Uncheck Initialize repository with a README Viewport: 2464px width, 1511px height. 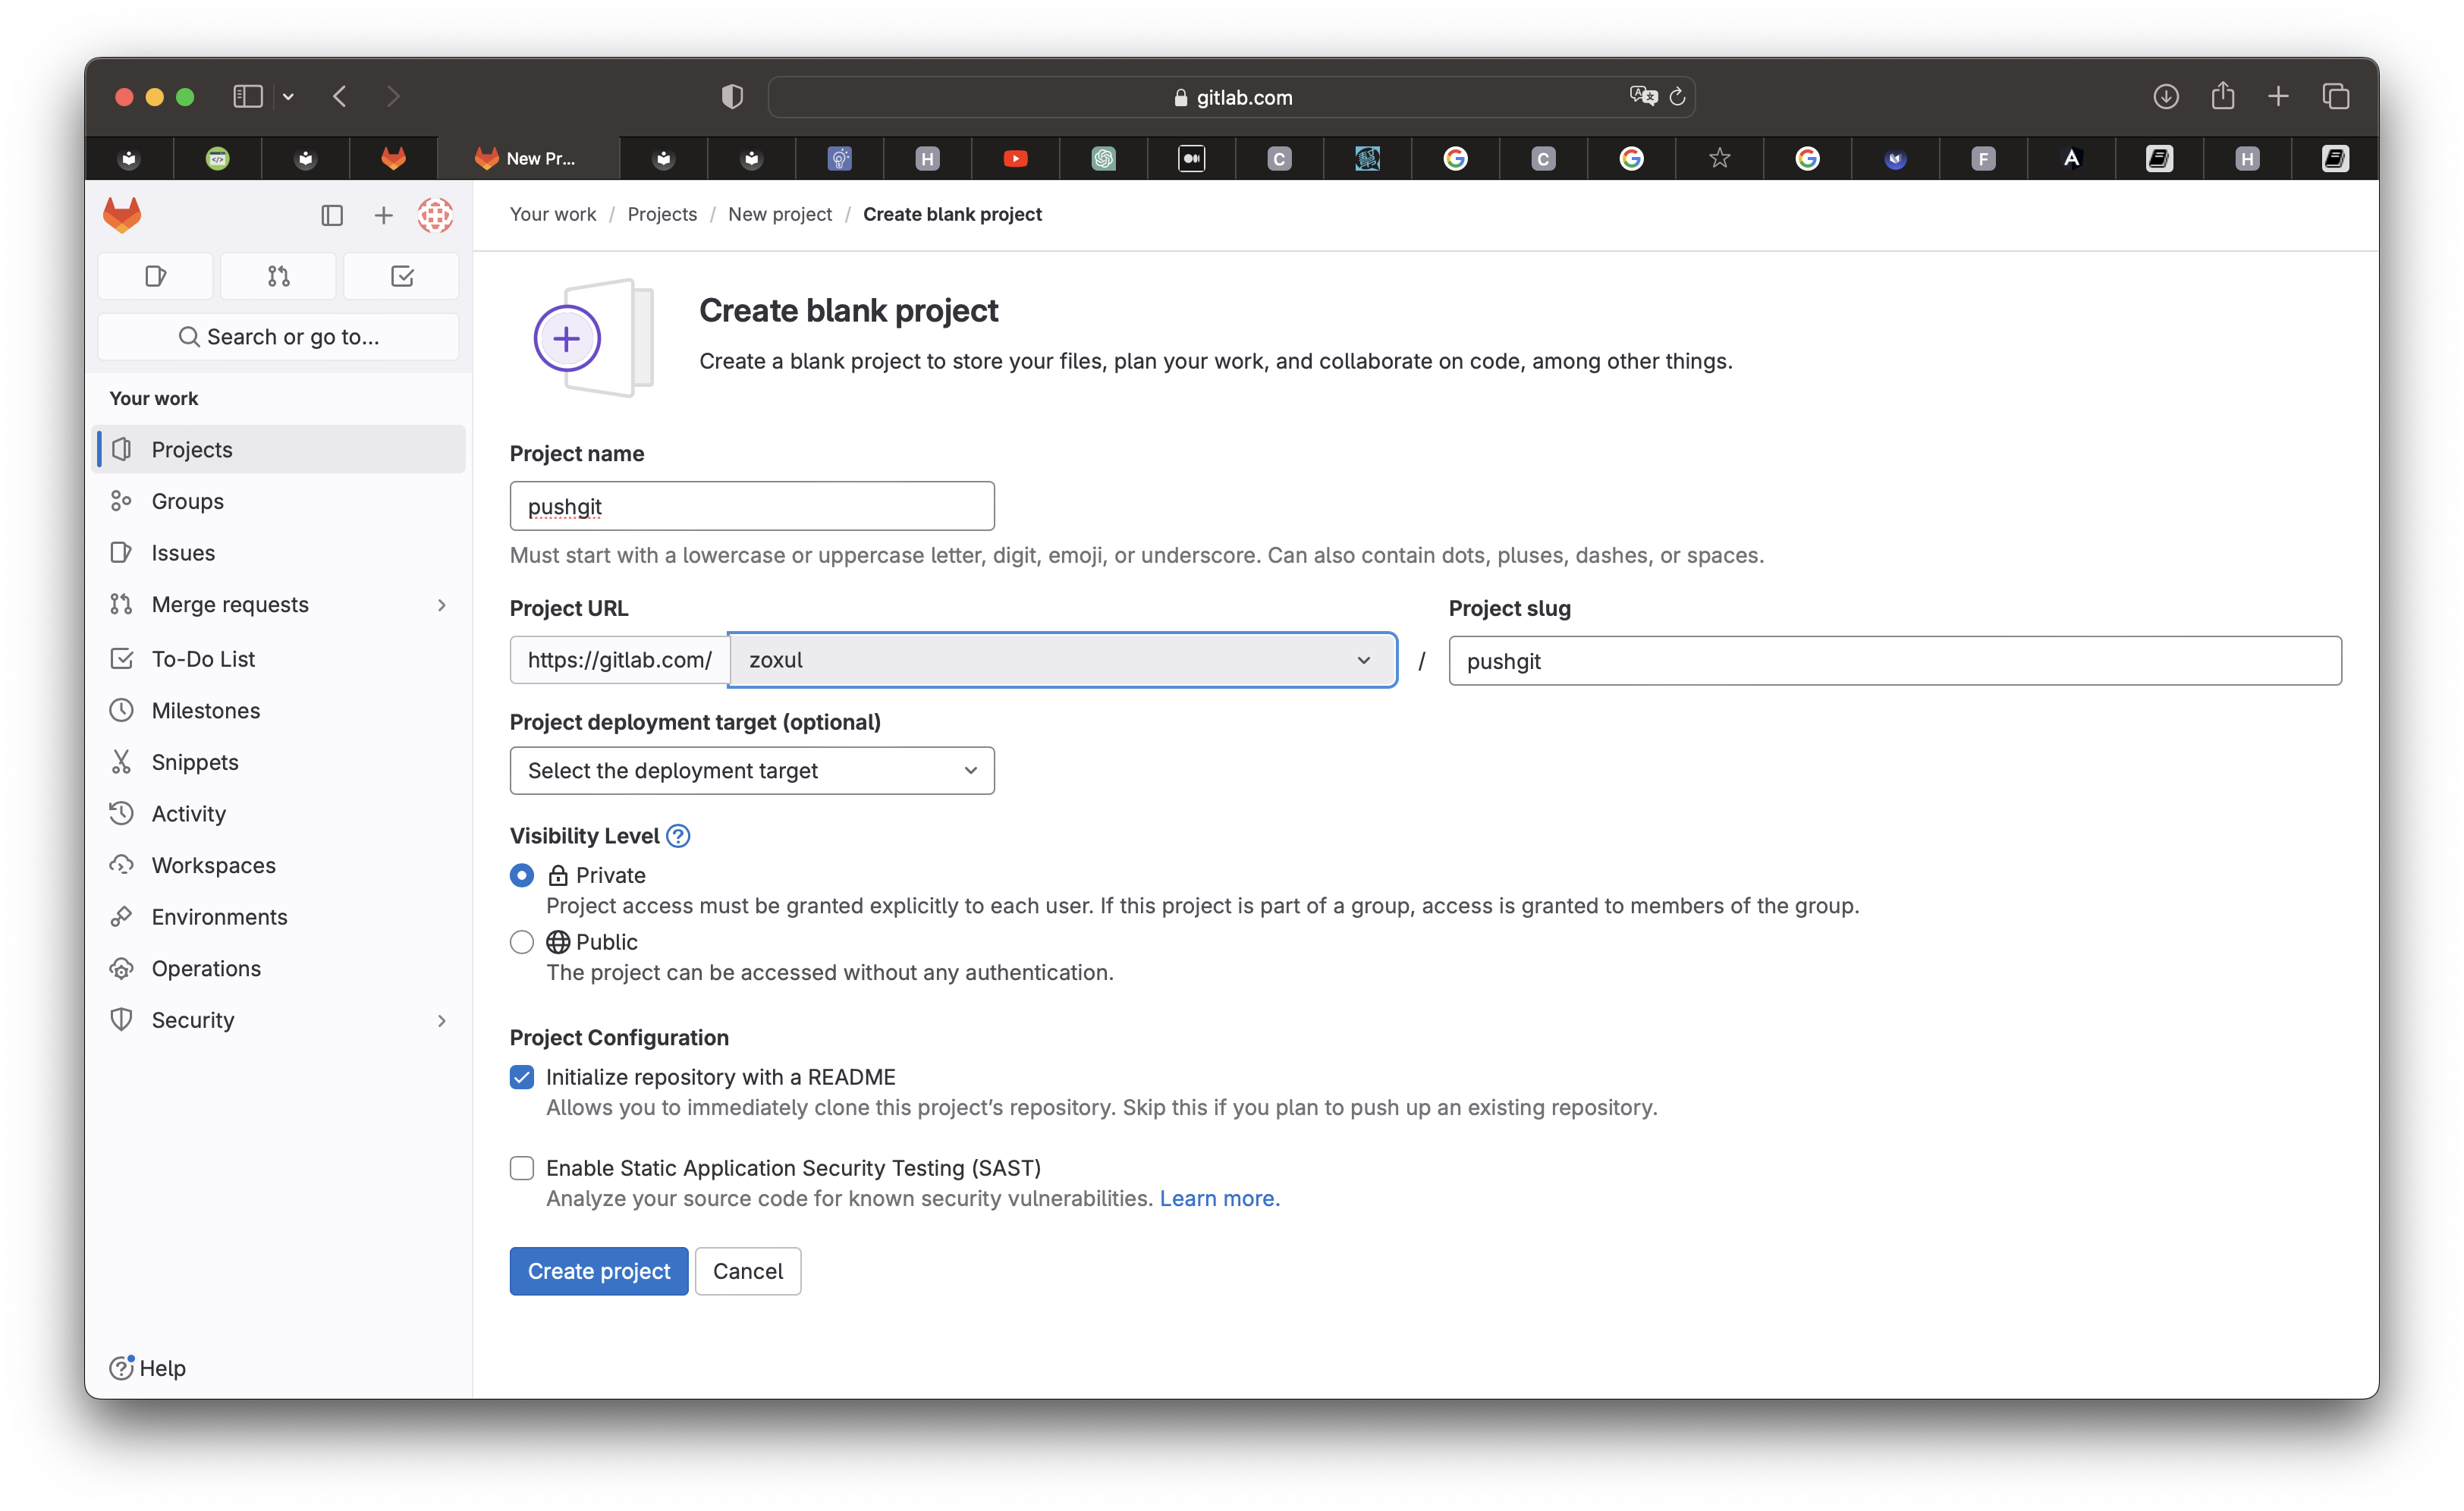tap(522, 1077)
